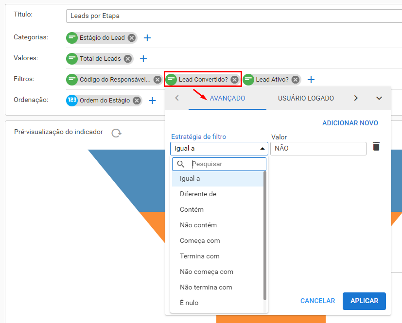Select the 'Não começa com' option
Image resolution: width=402 pixels, height=323 pixels.
tap(218, 272)
